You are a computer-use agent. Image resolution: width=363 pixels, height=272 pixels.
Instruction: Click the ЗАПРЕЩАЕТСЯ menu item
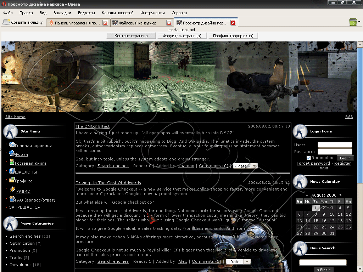[x=24, y=207]
